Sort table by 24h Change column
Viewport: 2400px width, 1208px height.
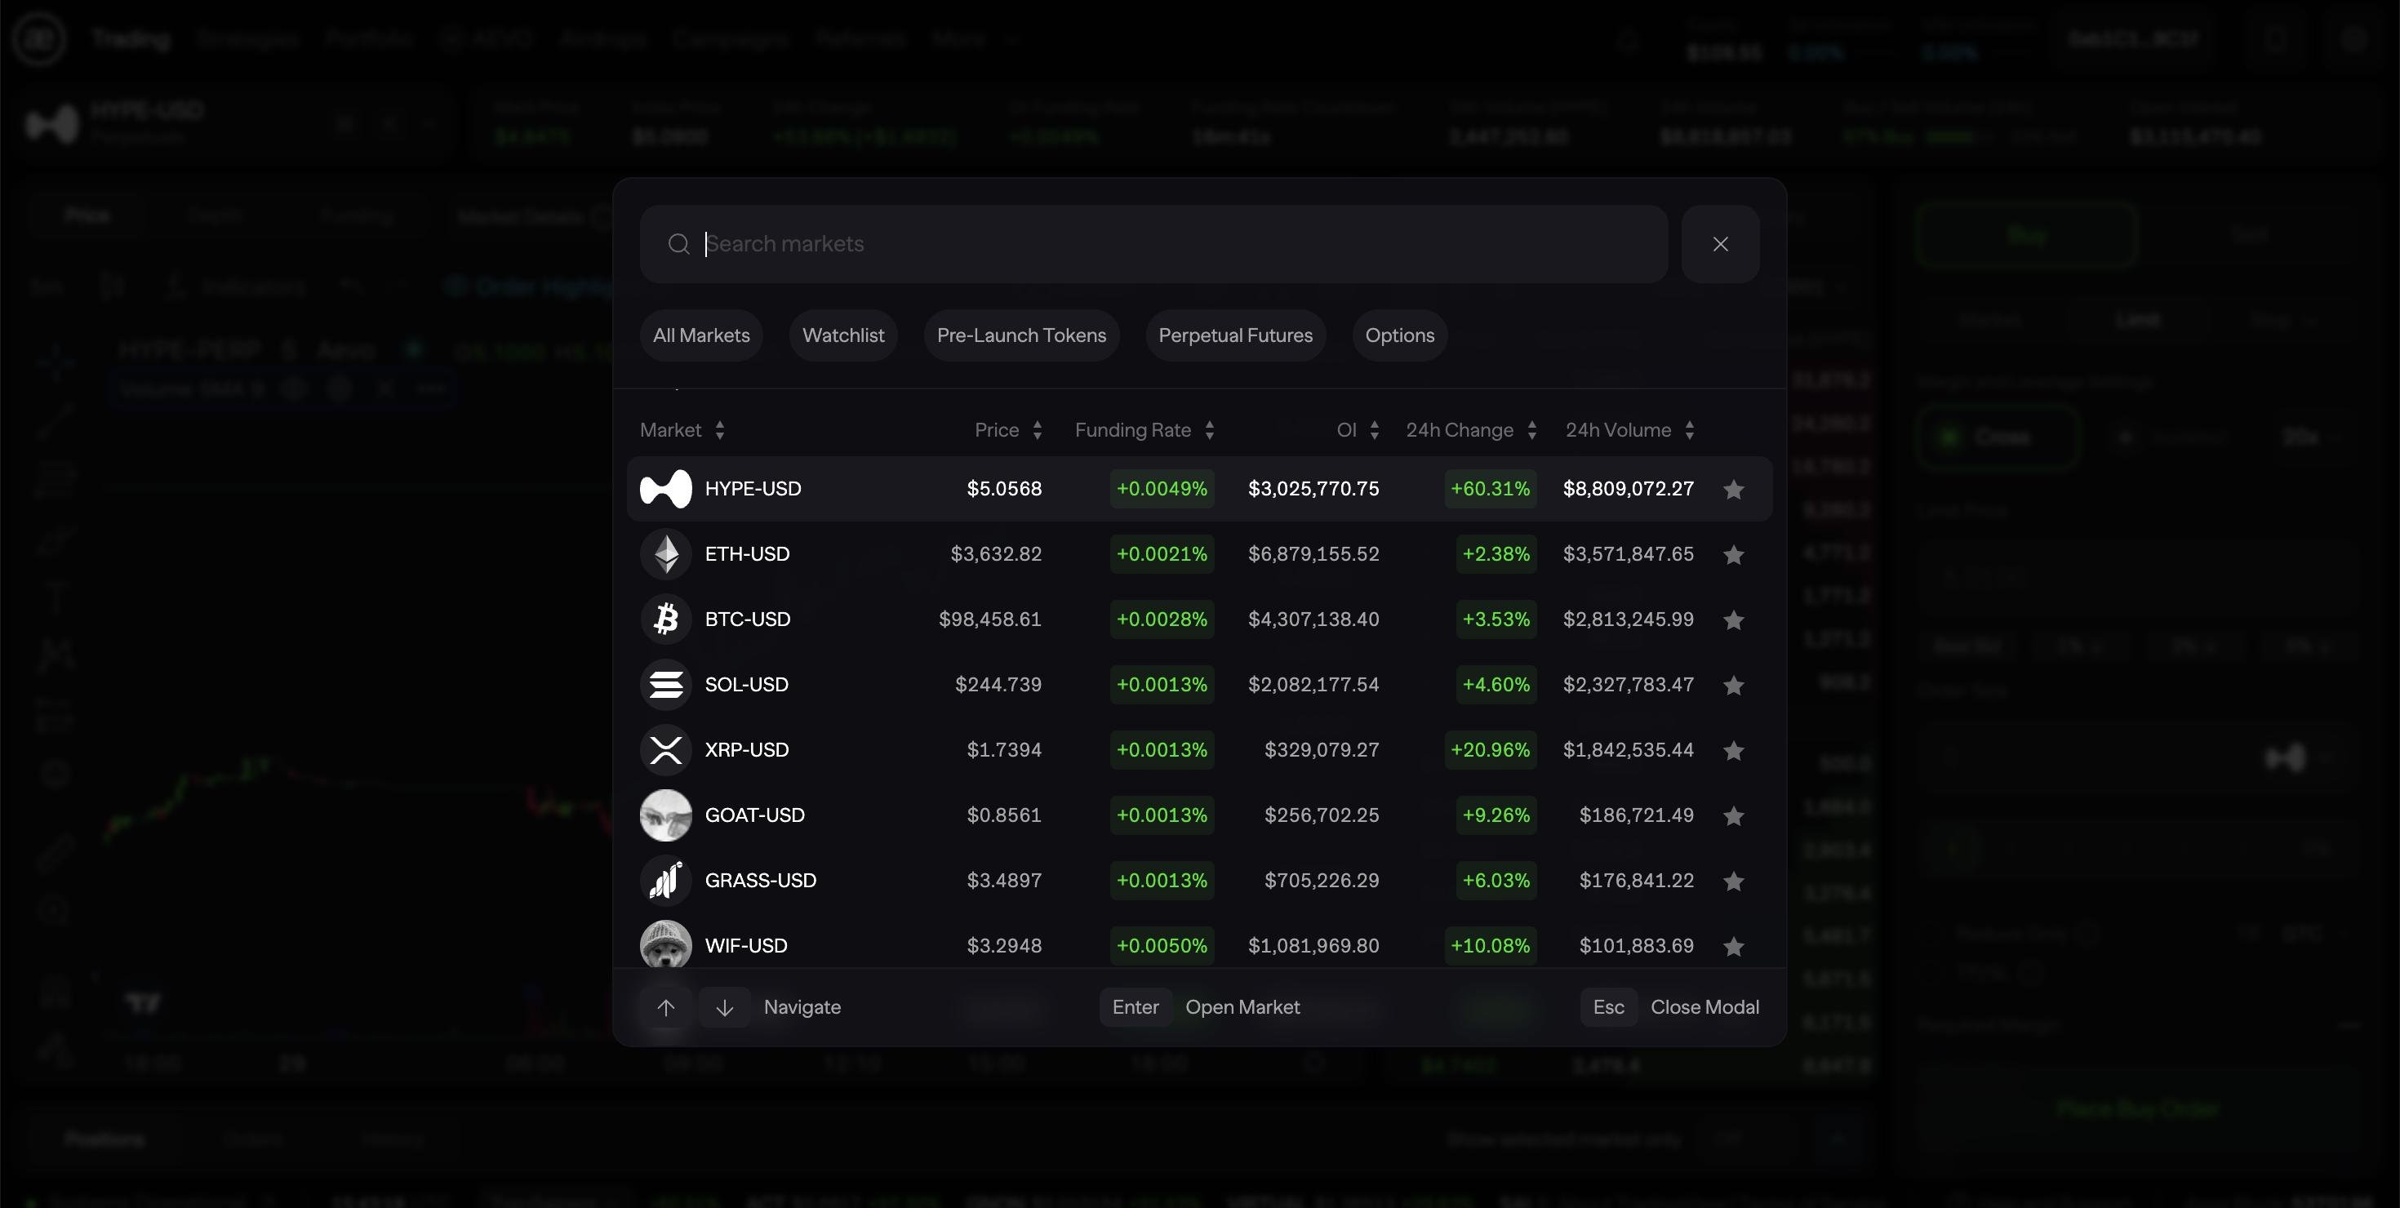coord(1471,430)
